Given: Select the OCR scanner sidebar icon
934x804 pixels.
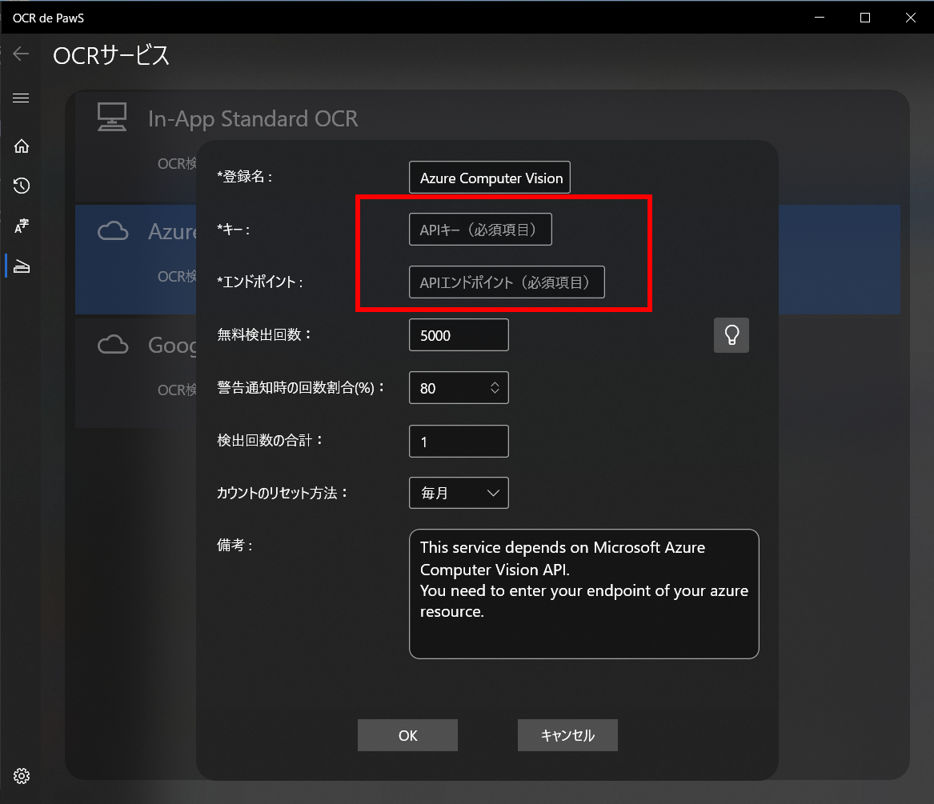Looking at the screenshot, I should [22, 266].
